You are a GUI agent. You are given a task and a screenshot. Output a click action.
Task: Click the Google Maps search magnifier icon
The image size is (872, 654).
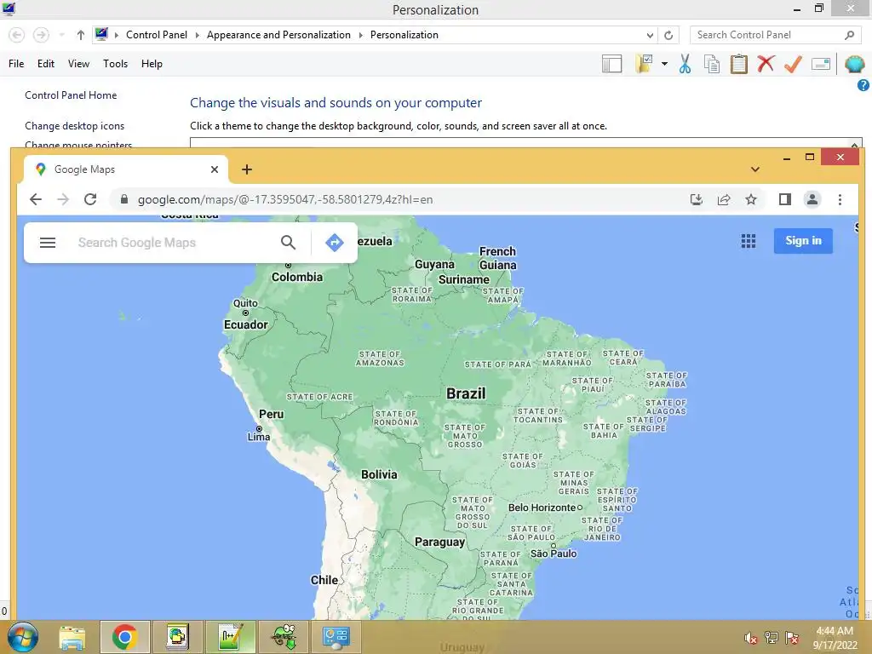click(x=288, y=243)
